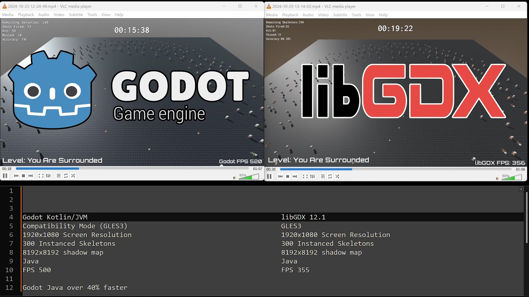
Task: Click 'FPS 355' text on line 10
Action: coord(295,270)
